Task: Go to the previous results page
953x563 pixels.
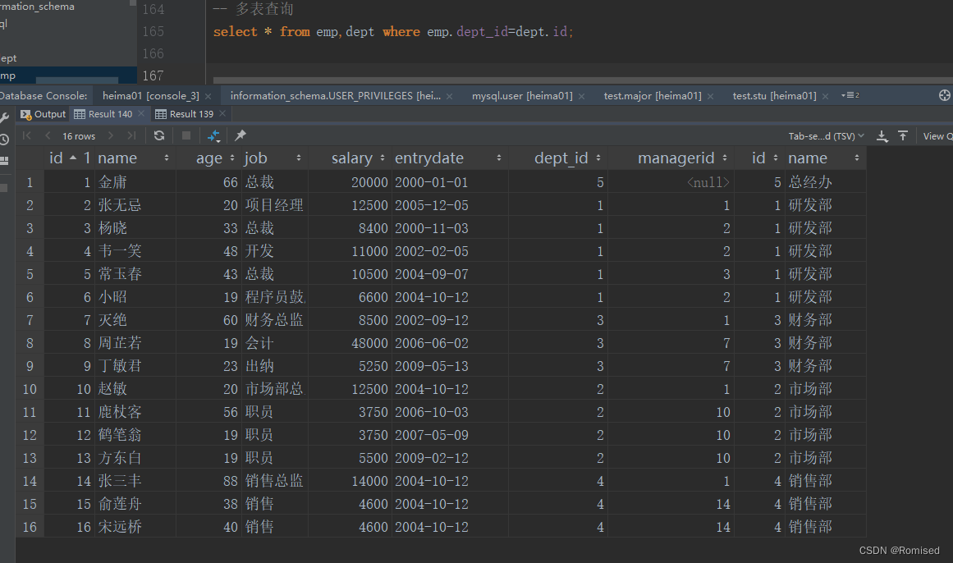Action: pos(48,135)
